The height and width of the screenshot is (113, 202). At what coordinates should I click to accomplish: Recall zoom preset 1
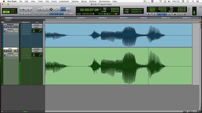click(21, 14)
